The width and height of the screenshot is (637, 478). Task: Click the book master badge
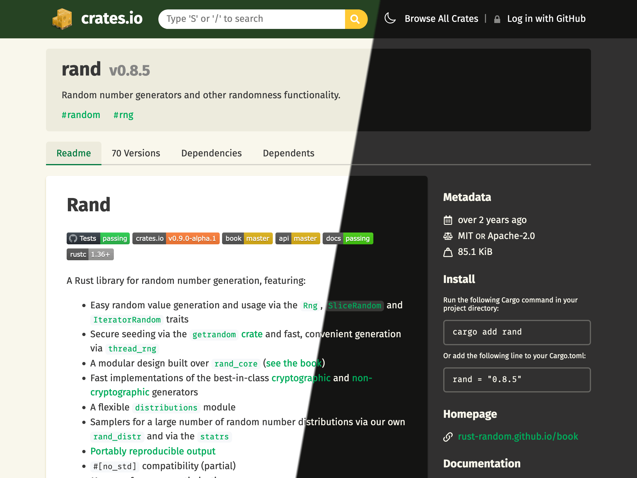247,238
